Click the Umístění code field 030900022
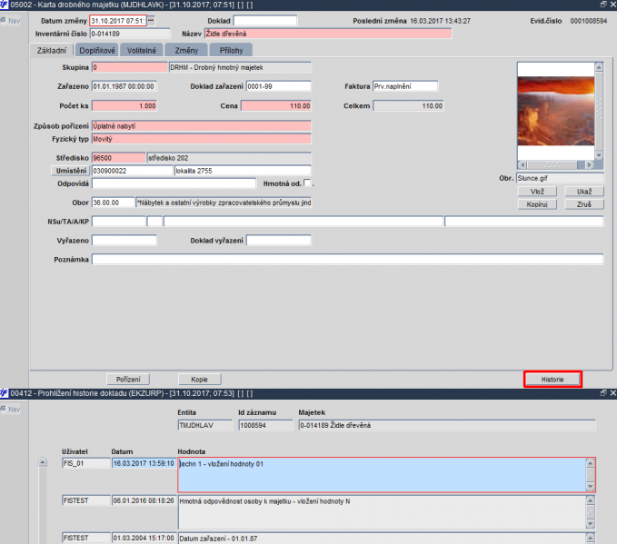This screenshot has width=617, height=544. tap(133, 171)
